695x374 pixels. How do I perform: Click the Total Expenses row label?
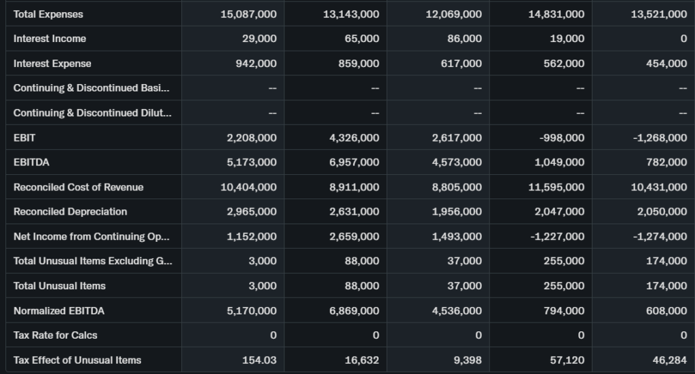click(x=48, y=14)
